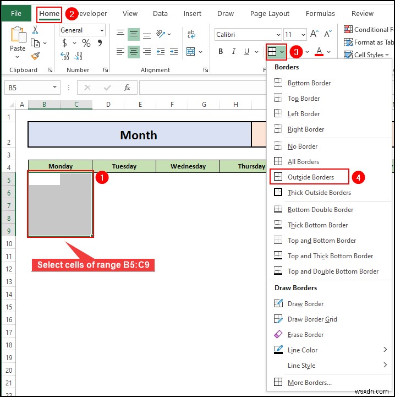The image size is (395, 397).
Task: Click the Wrap Text icon
Action: [191, 34]
